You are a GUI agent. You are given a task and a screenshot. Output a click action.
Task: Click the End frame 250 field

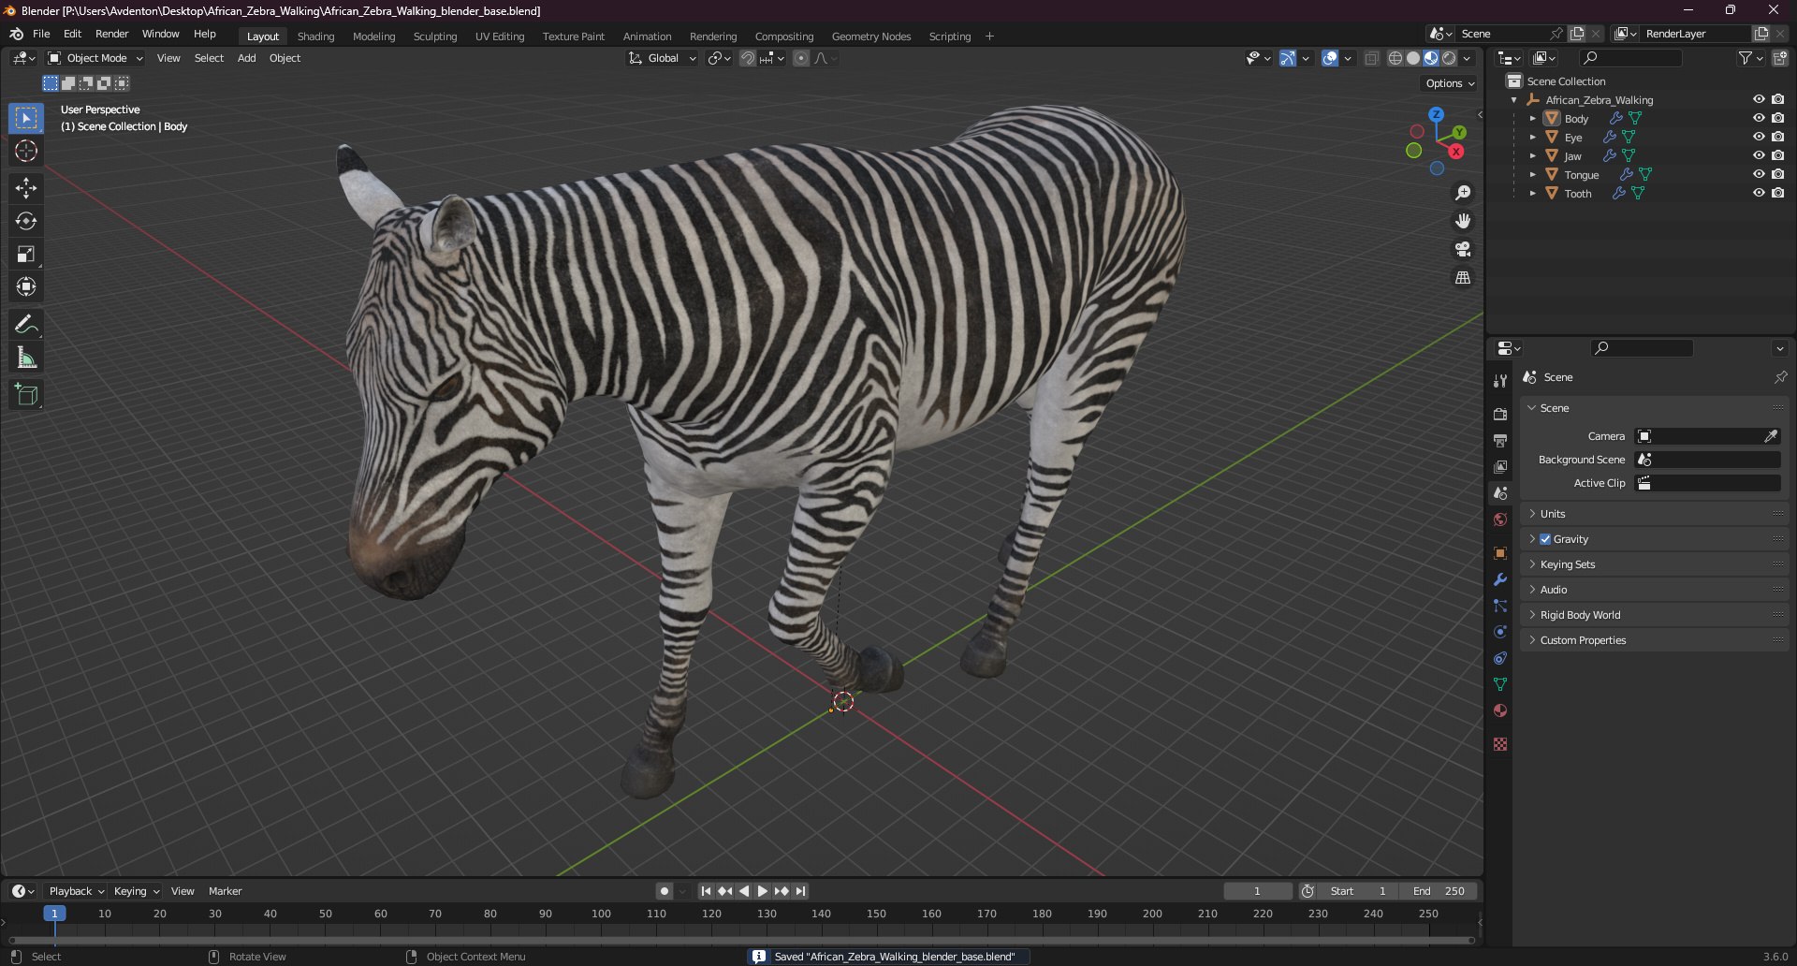1439,891
